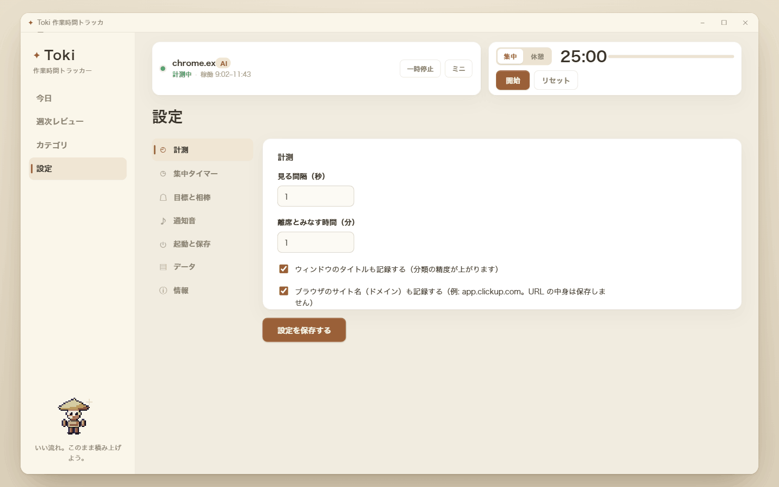
Task: Click the 稼働 9:02–11:43 time range text
Action: coord(226,75)
